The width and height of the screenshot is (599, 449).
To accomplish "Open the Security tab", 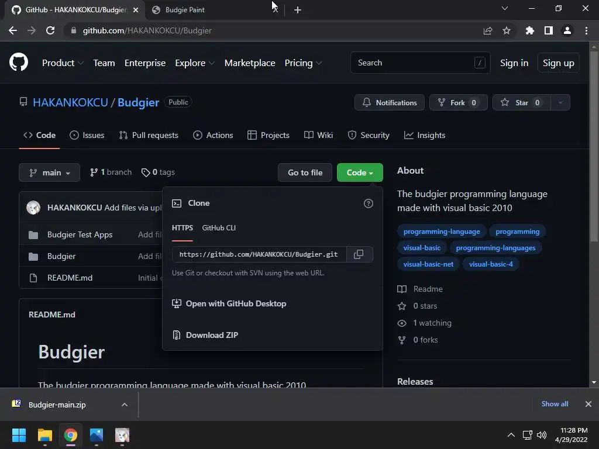I will [x=369, y=135].
